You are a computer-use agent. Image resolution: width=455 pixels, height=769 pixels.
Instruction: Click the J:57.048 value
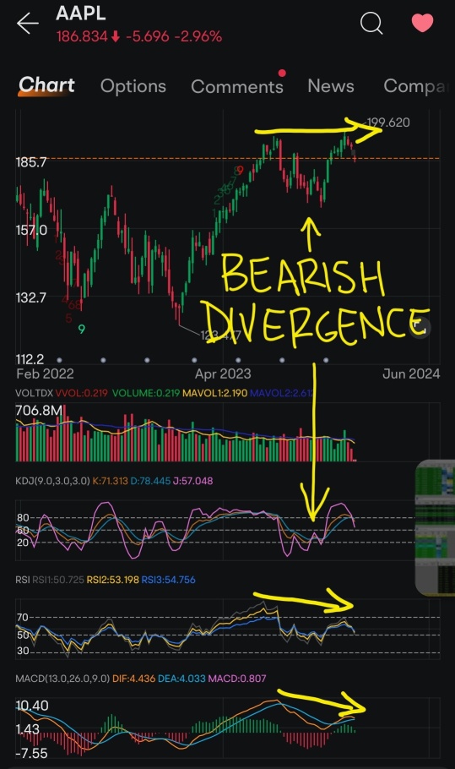click(193, 481)
